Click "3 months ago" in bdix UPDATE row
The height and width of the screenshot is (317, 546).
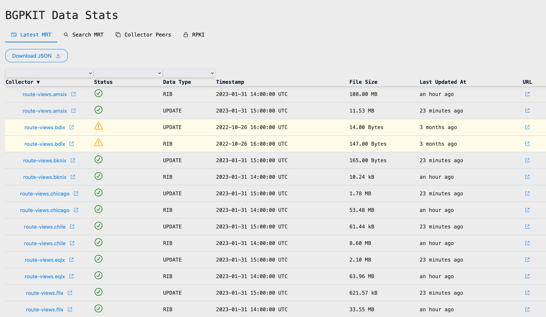point(438,127)
